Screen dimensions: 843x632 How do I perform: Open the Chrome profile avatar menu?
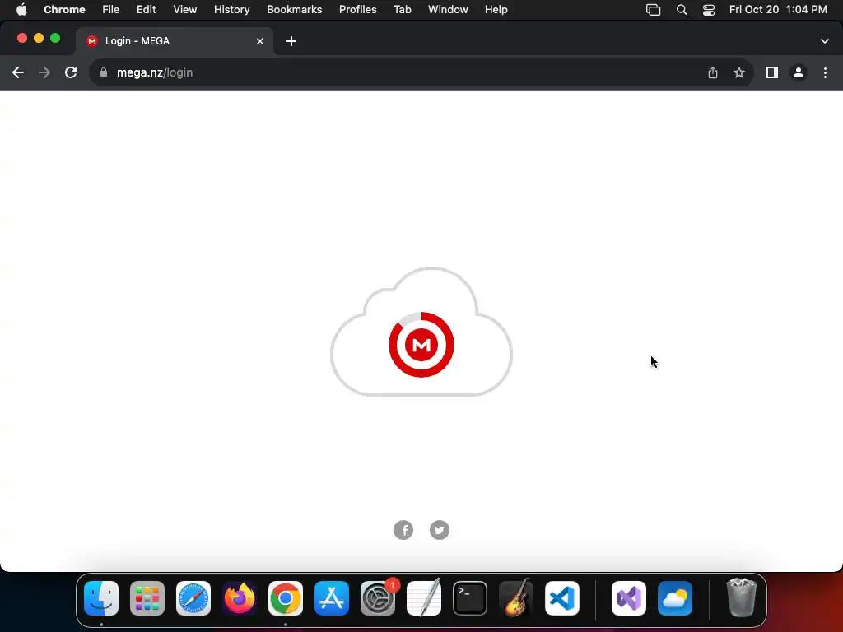pos(799,72)
